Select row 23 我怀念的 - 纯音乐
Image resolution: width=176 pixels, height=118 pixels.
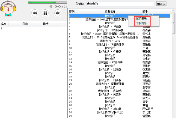[119, 95]
